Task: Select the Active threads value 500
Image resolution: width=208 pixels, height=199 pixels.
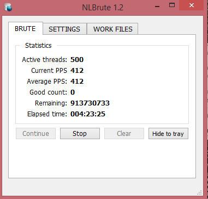Action: (77, 60)
